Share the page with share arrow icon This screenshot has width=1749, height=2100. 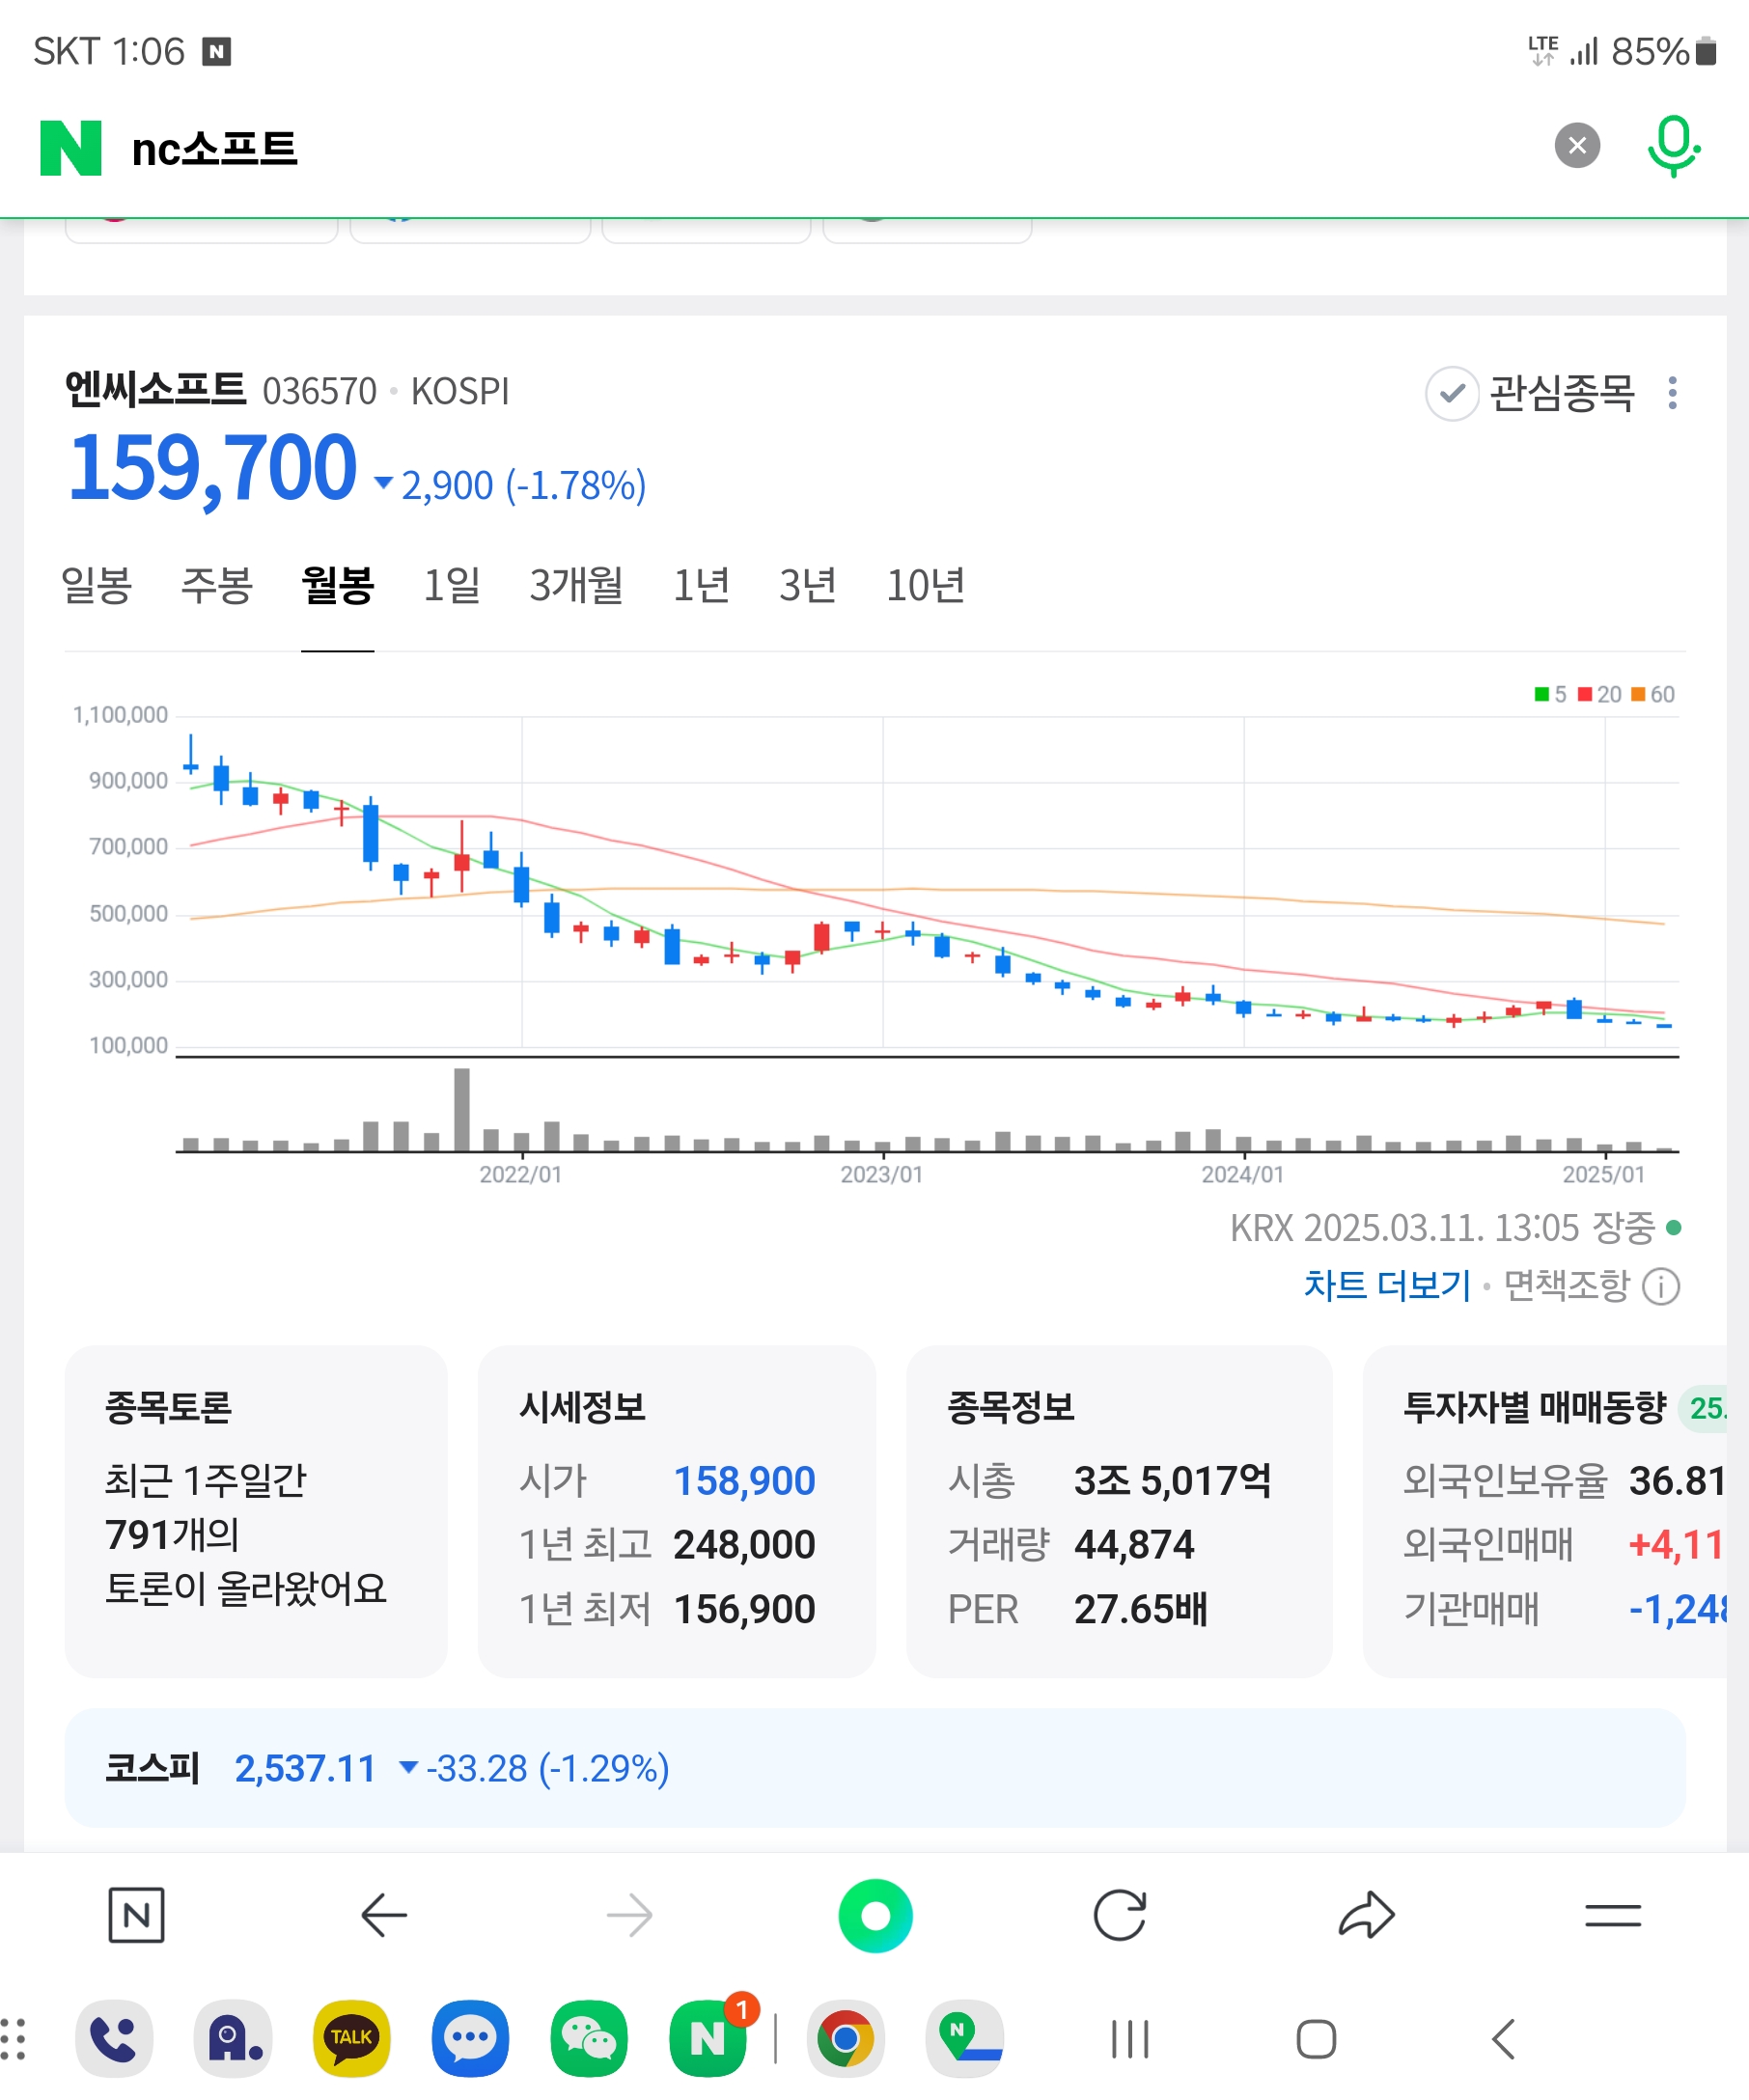coord(1366,1915)
